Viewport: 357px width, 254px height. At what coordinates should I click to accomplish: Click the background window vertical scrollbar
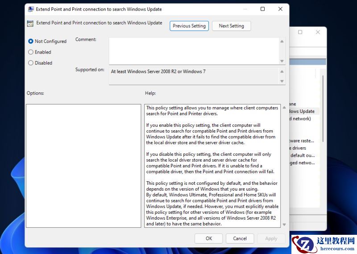[323, 109]
